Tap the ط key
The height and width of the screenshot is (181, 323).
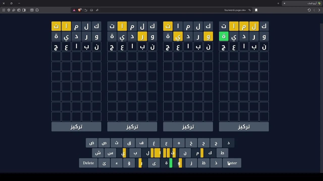click(x=222, y=153)
